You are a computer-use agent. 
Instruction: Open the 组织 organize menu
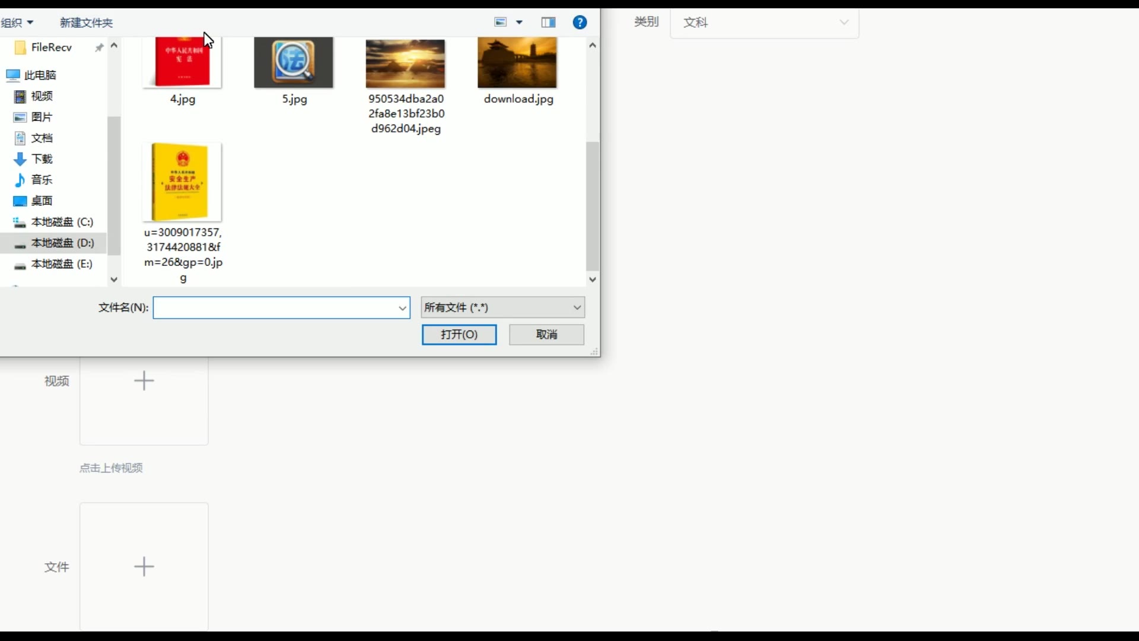[17, 23]
